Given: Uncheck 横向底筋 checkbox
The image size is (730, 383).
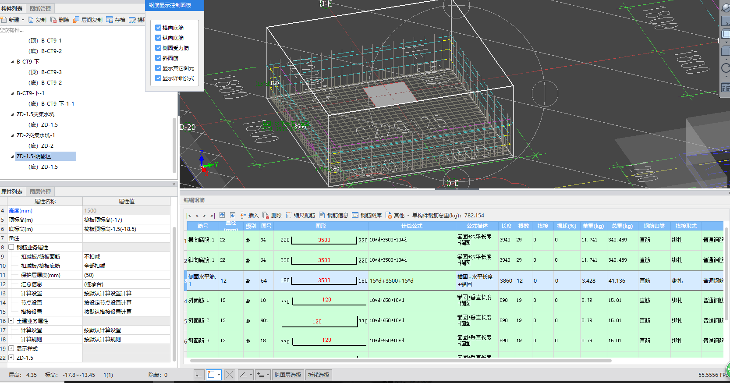Looking at the screenshot, I should (x=158, y=28).
